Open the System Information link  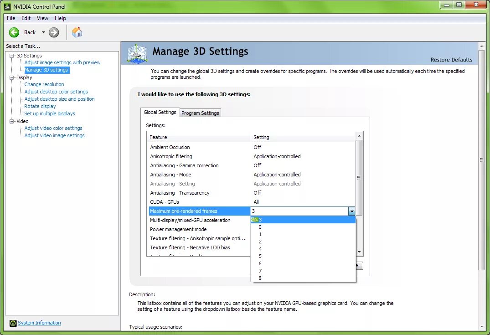pos(39,323)
